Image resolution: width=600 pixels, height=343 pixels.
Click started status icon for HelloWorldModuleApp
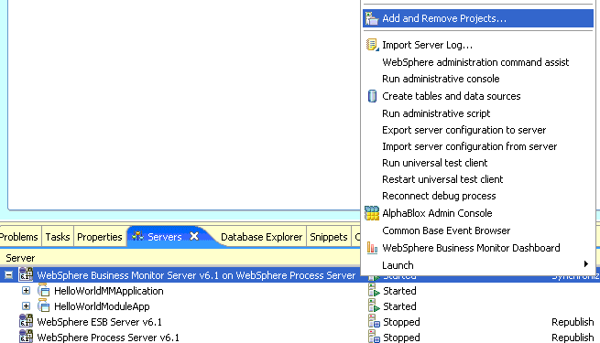point(374,306)
